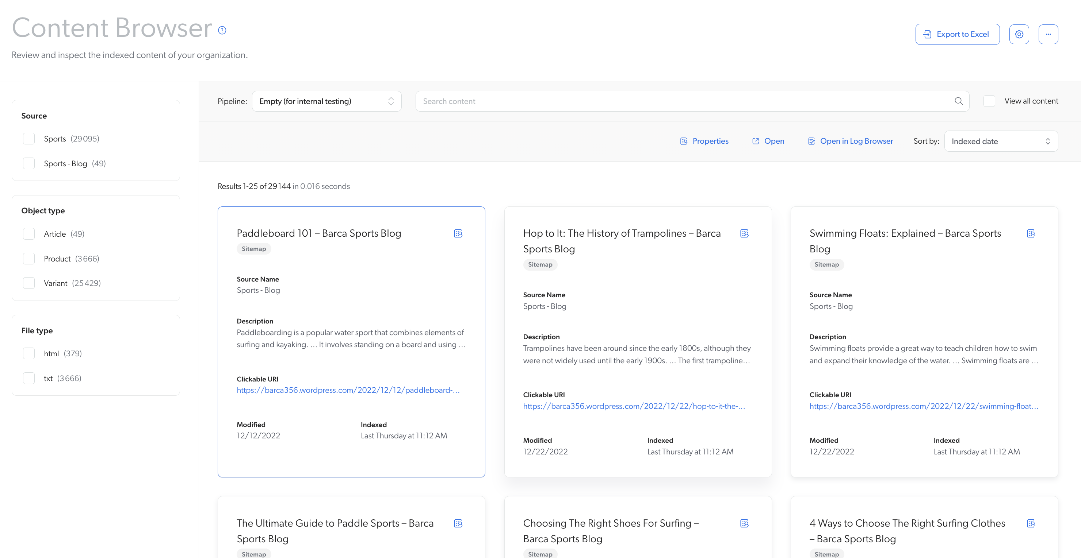
Task: Click the Trampolines description text
Action: click(x=637, y=354)
